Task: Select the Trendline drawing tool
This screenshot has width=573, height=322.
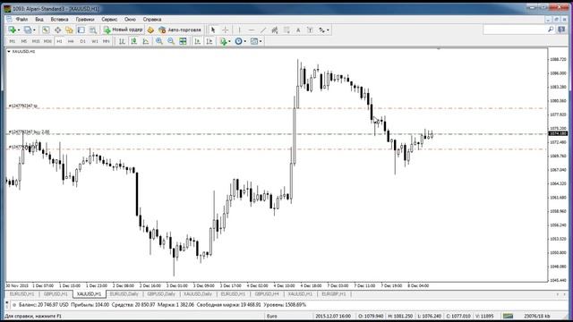Action: click(x=263, y=30)
